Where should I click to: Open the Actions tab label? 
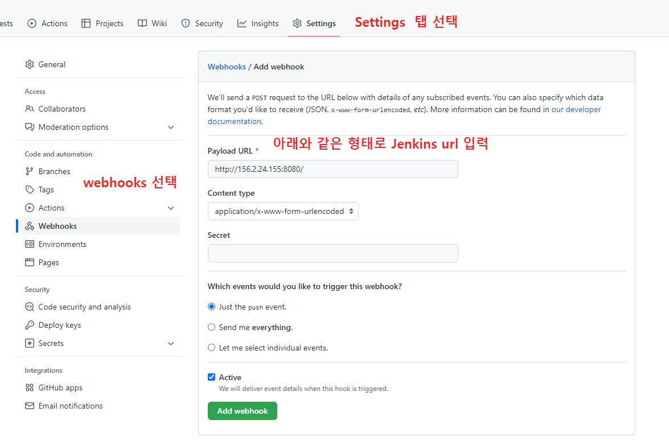pyautogui.click(x=54, y=23)
